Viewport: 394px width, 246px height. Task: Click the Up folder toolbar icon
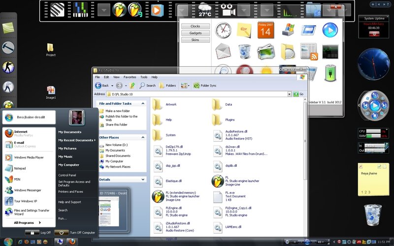click(132, 86)
